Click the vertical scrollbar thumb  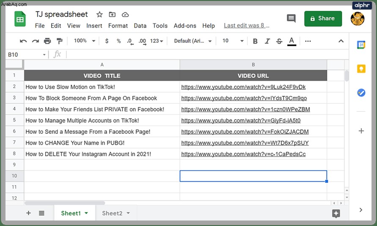click(347, 76)
